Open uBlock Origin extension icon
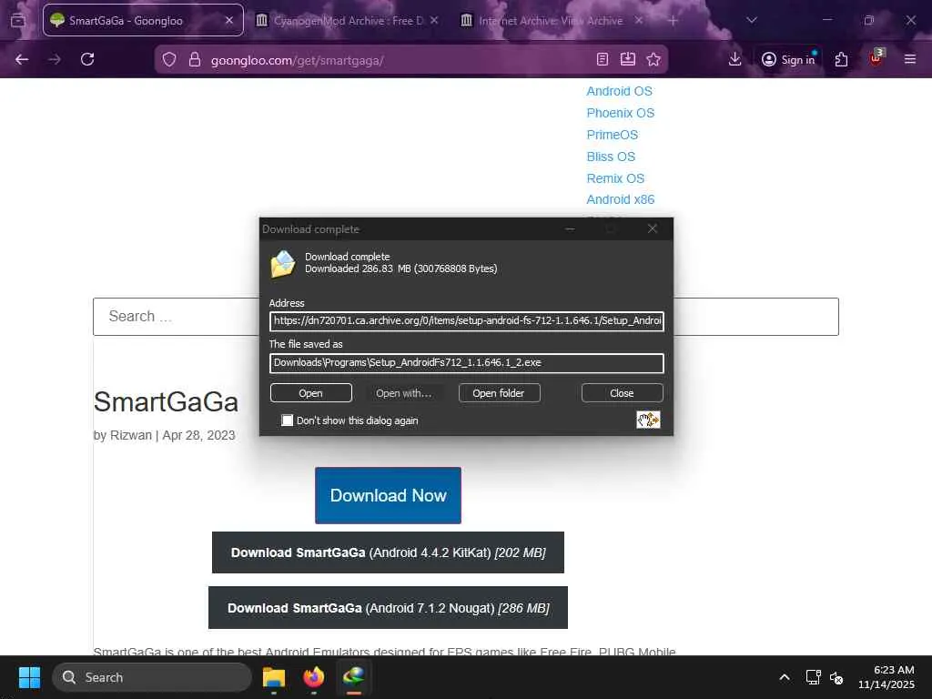Image resolution: width=932 pixels, height=699 pixels. (x=876, y=59)
